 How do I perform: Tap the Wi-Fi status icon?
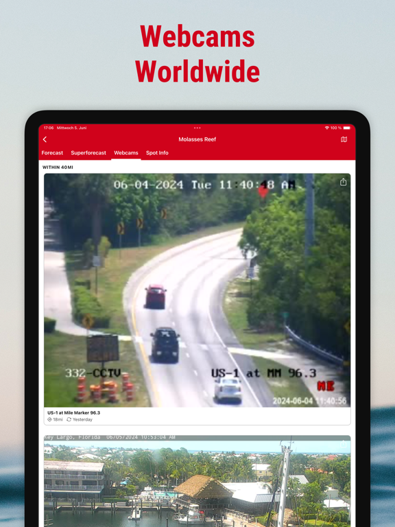coord(327,128)
